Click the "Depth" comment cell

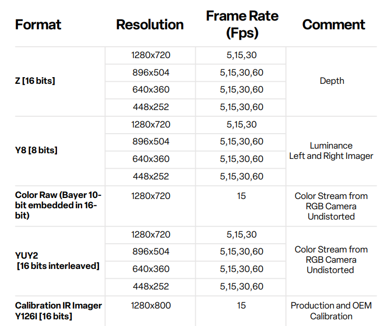[x=332, y=81]
